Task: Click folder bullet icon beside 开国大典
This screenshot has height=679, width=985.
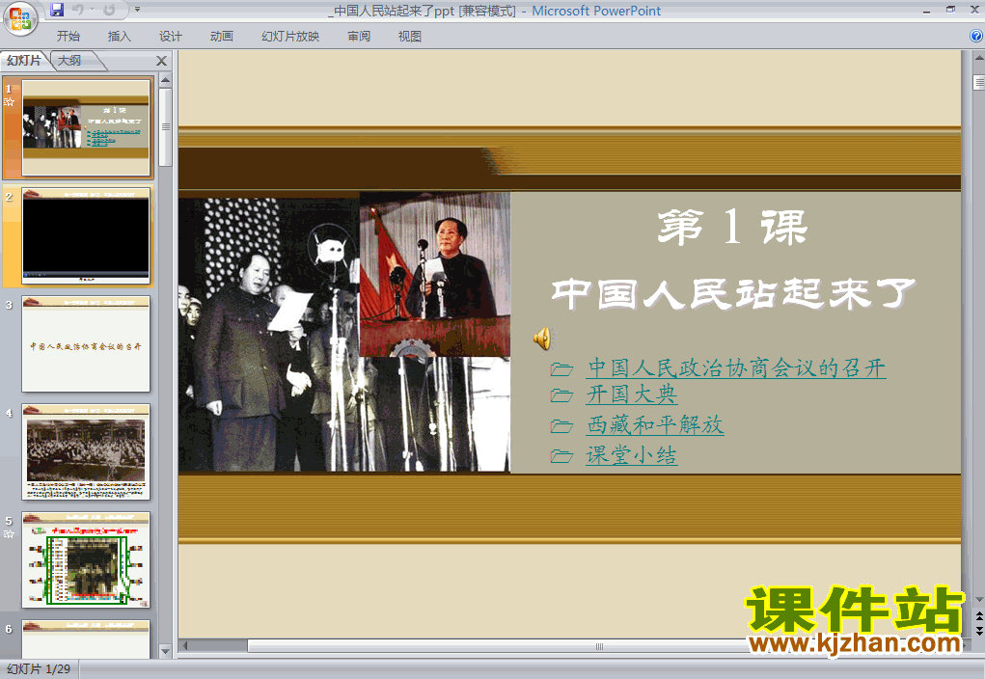Action: [x=561, y=395]
